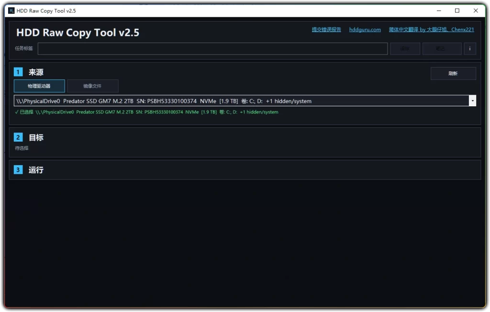
Task: Maximize the HDD Raw Copy Tool window
Action: pyautogui.click(x=457, y=11)
